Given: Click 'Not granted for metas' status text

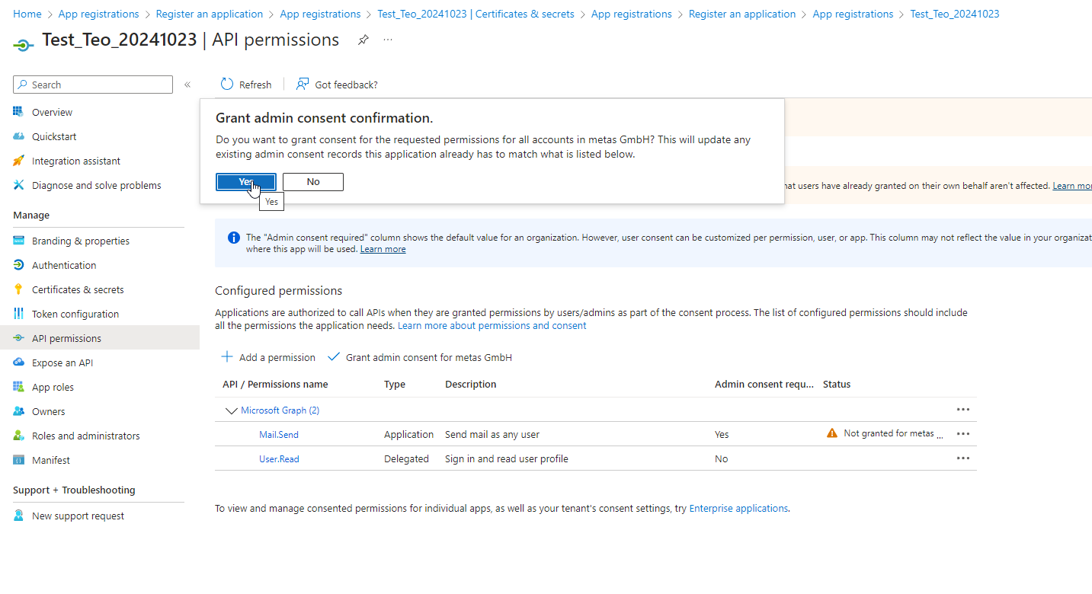Looking at the screenshot, I should click(892, 433).
